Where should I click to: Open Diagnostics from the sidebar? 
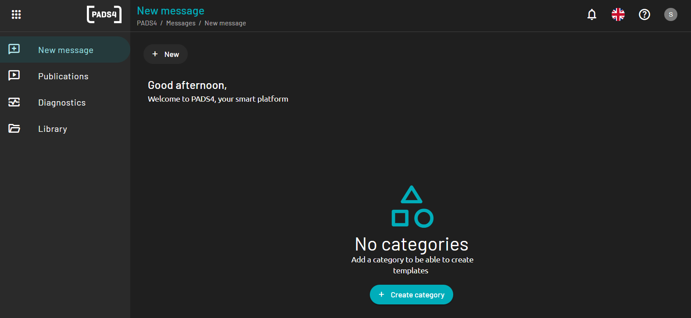click(x=65, y=102)
